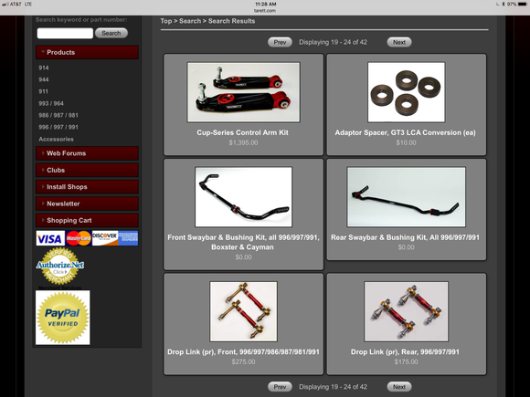This screenshot has height=397, width=530.
Task: Click the MasterCard logo
Action: [79, 238]
